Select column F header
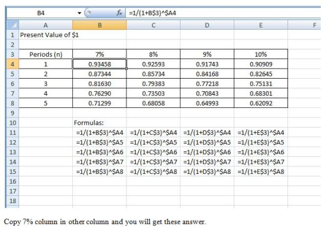Screen dimensions: 334x230 304,25
